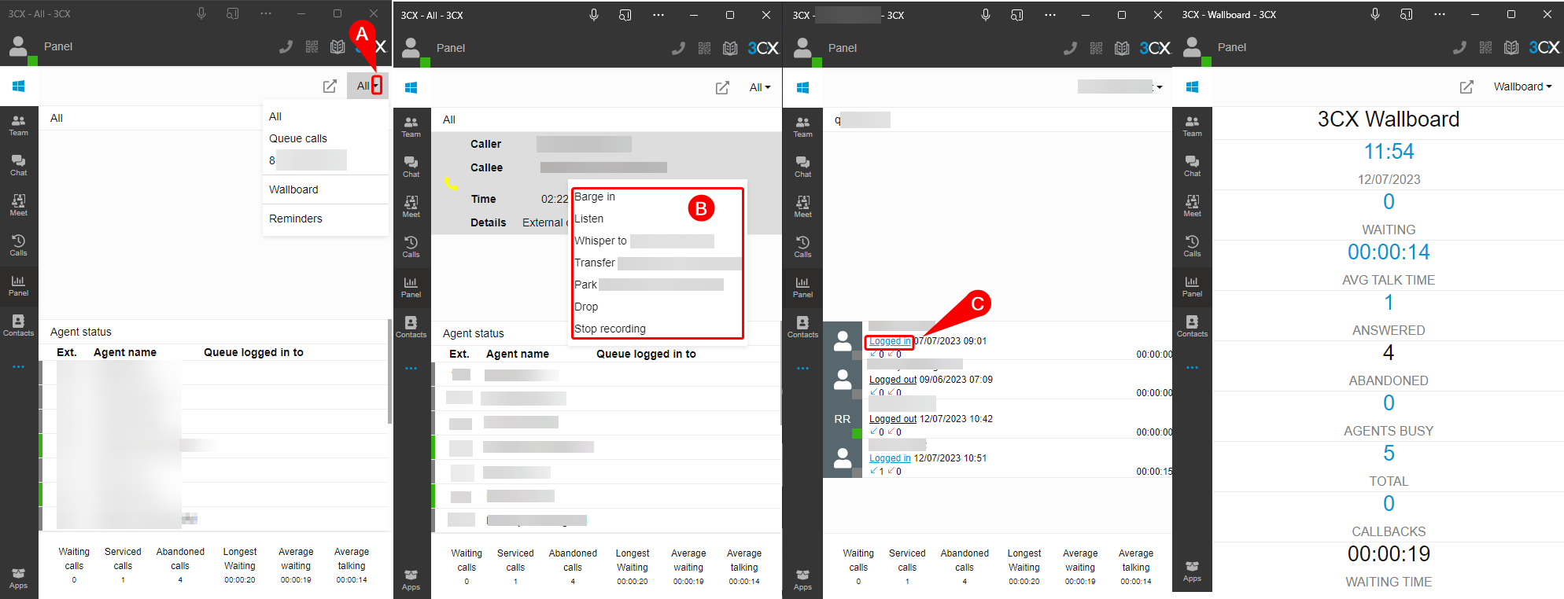Click the 3CX logo in the Wallboard window header
The image size is (1564, 599).
click(1544, 47)
